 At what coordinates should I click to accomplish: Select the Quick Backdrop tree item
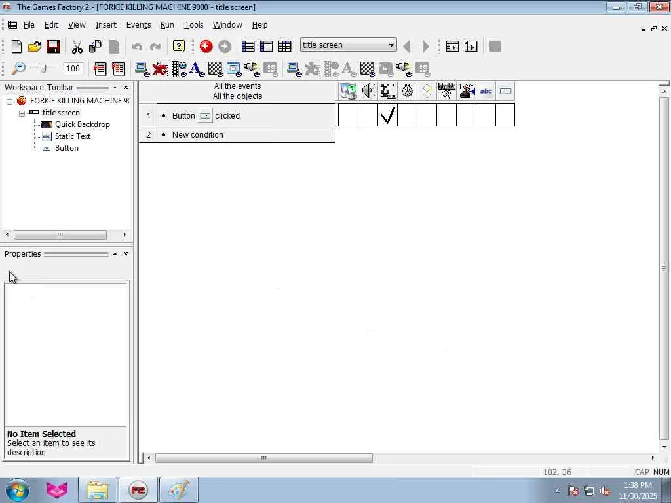coord(82,124)
